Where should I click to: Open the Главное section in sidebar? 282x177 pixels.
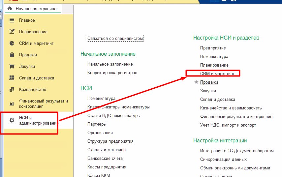27,20
